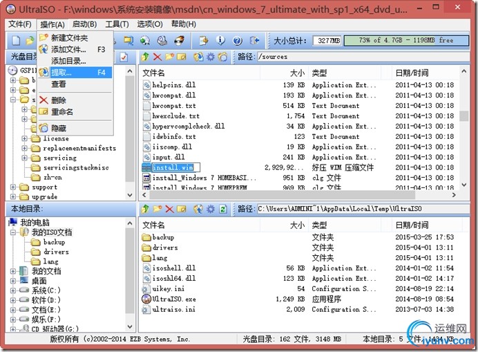Click the disc icon right of disc pane gear
The image size is (478, 352).
tap(223, 57)
